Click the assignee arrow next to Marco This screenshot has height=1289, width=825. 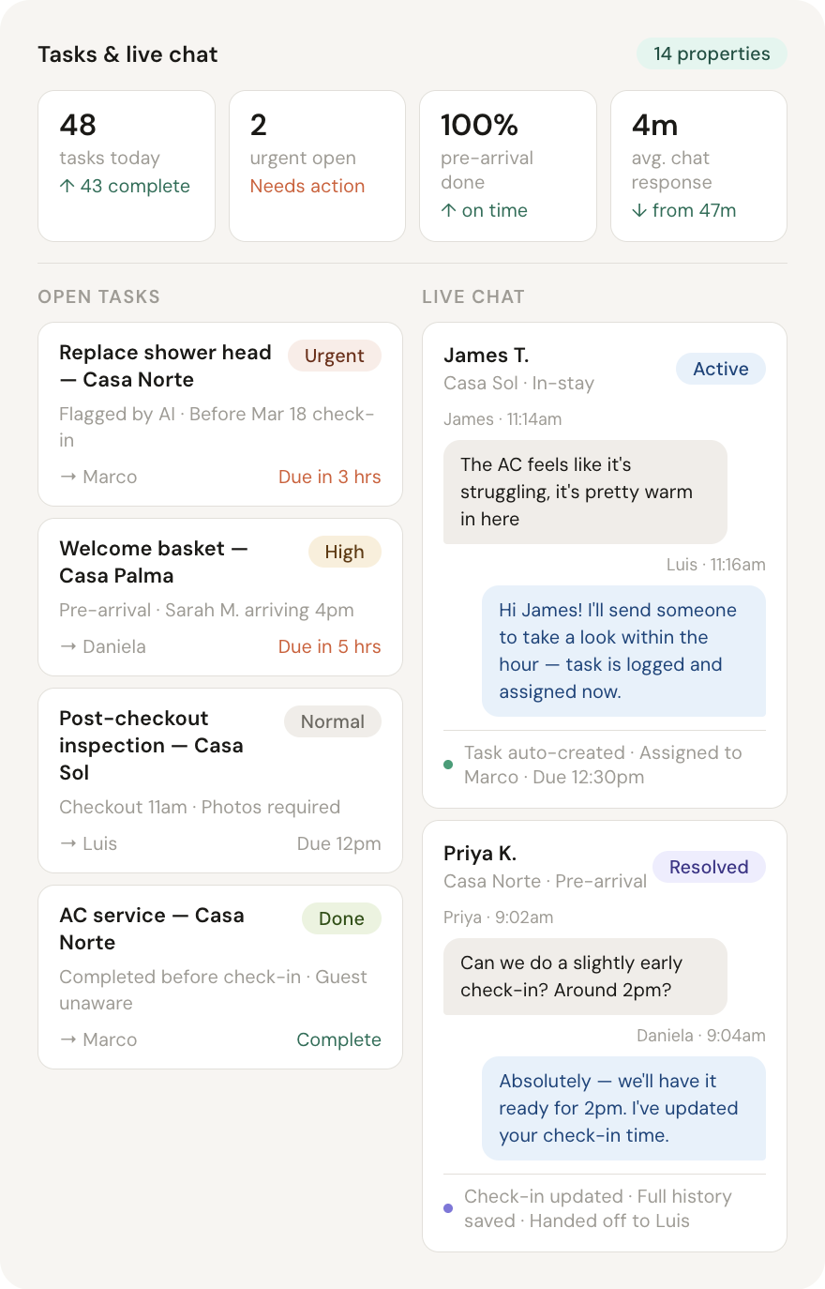(67, 477)
